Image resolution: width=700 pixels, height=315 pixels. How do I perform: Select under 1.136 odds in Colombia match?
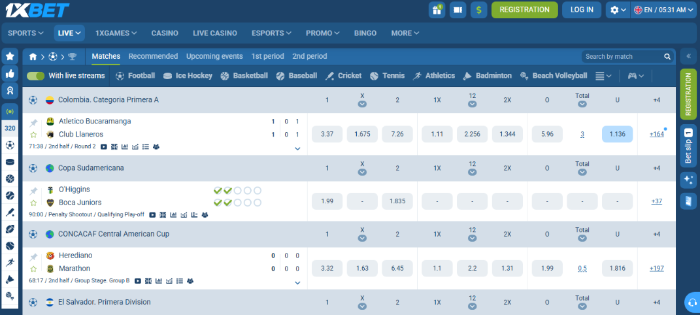[x=618, y=134]
